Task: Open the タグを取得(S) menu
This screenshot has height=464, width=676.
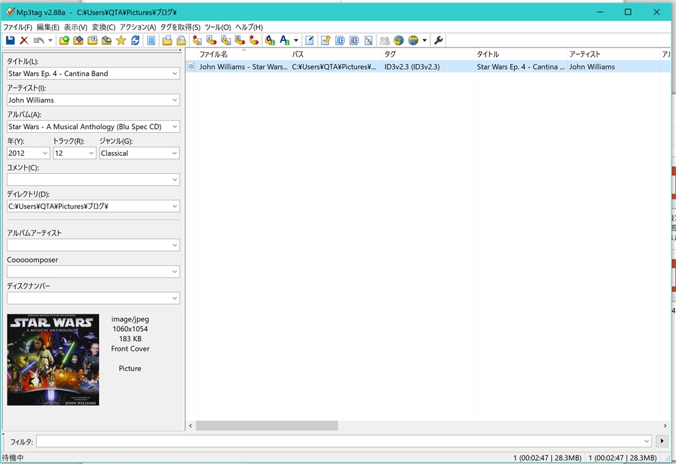Action: click(180, 27)
